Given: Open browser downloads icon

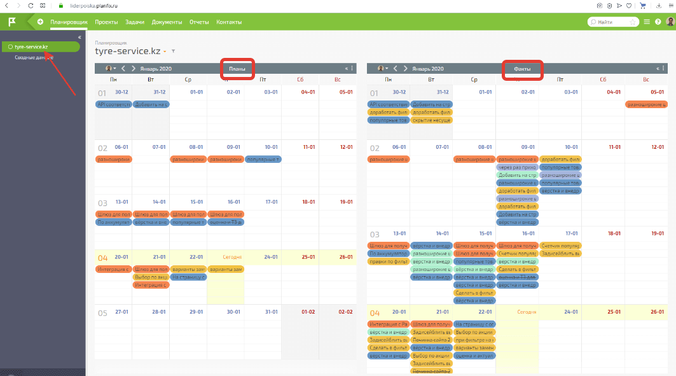Looking at the screenshot, I should (659, 6).
